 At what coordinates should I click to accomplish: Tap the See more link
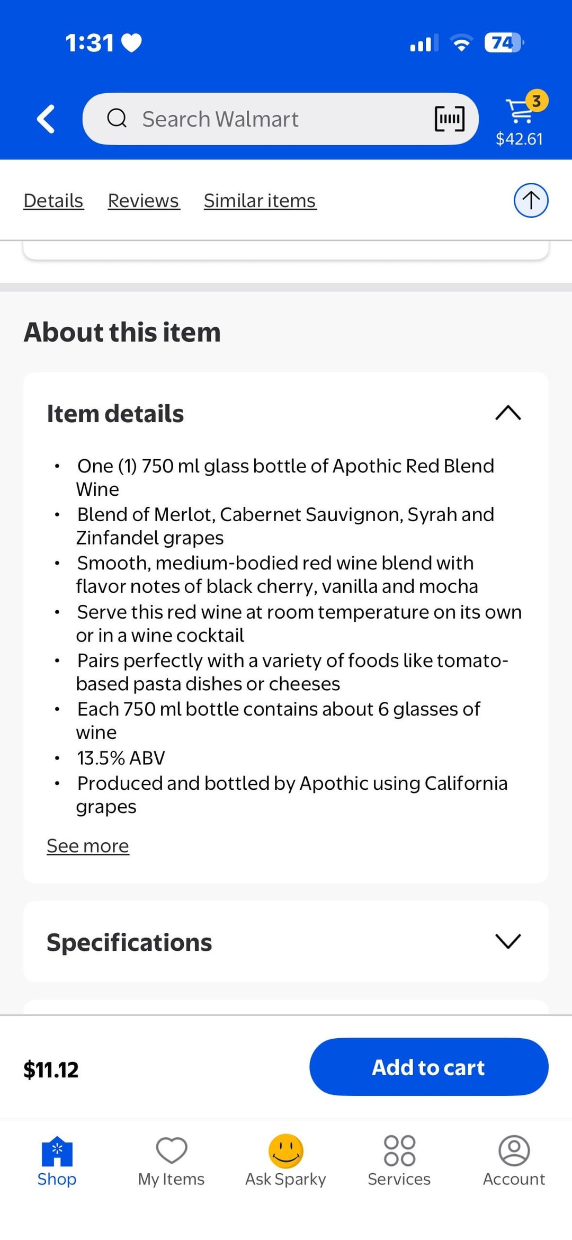point(88,846)
